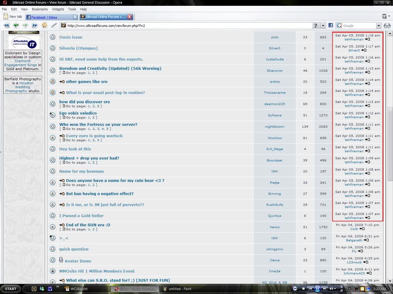Screen dimensions: 393x294
Task: Open the 'Oasis issue' topic
Action: (x=71, y=37)
